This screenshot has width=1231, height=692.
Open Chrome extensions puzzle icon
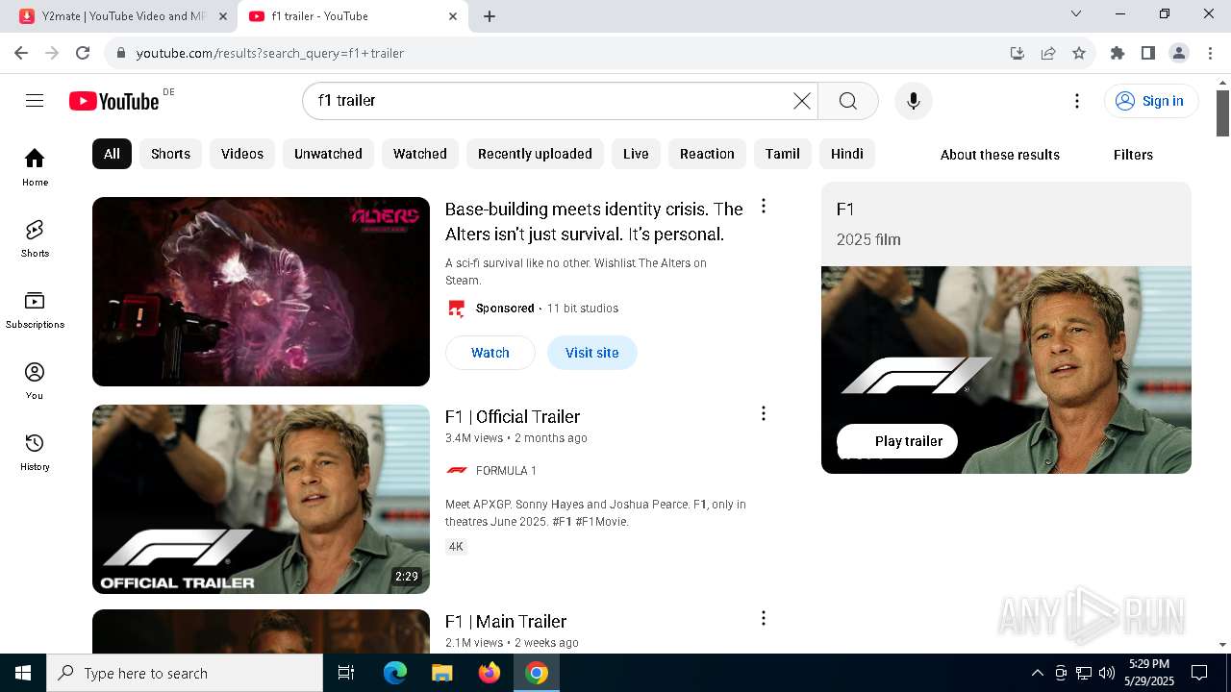coord(1118,53)
